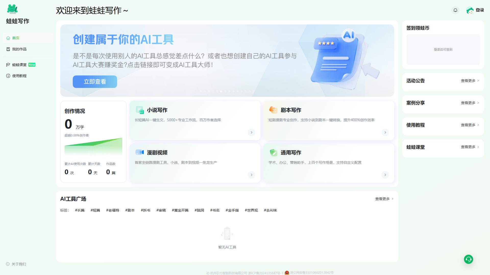Open the green customer service chat icon
The height and width of the screenshot is (275, 490).
tap(468, 259)
